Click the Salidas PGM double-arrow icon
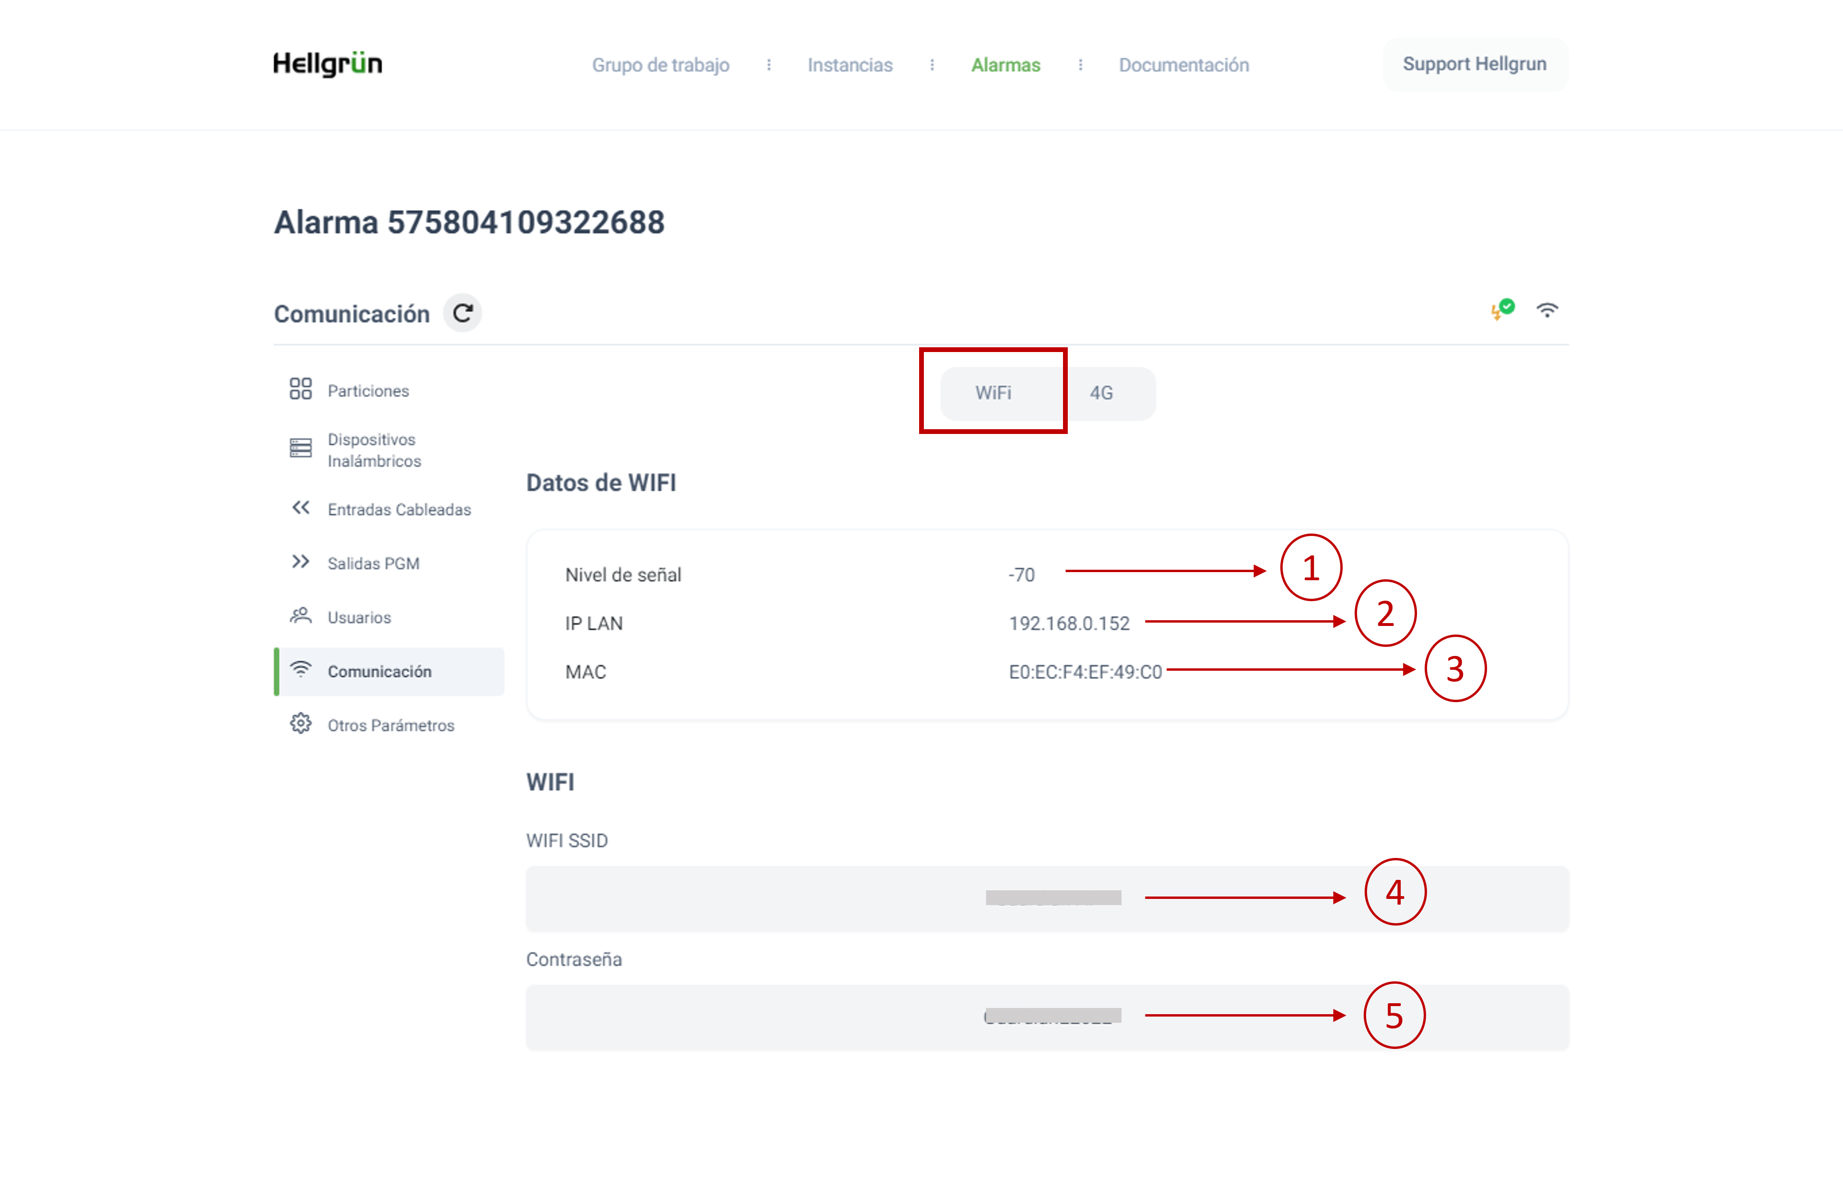 coord(300,562)
